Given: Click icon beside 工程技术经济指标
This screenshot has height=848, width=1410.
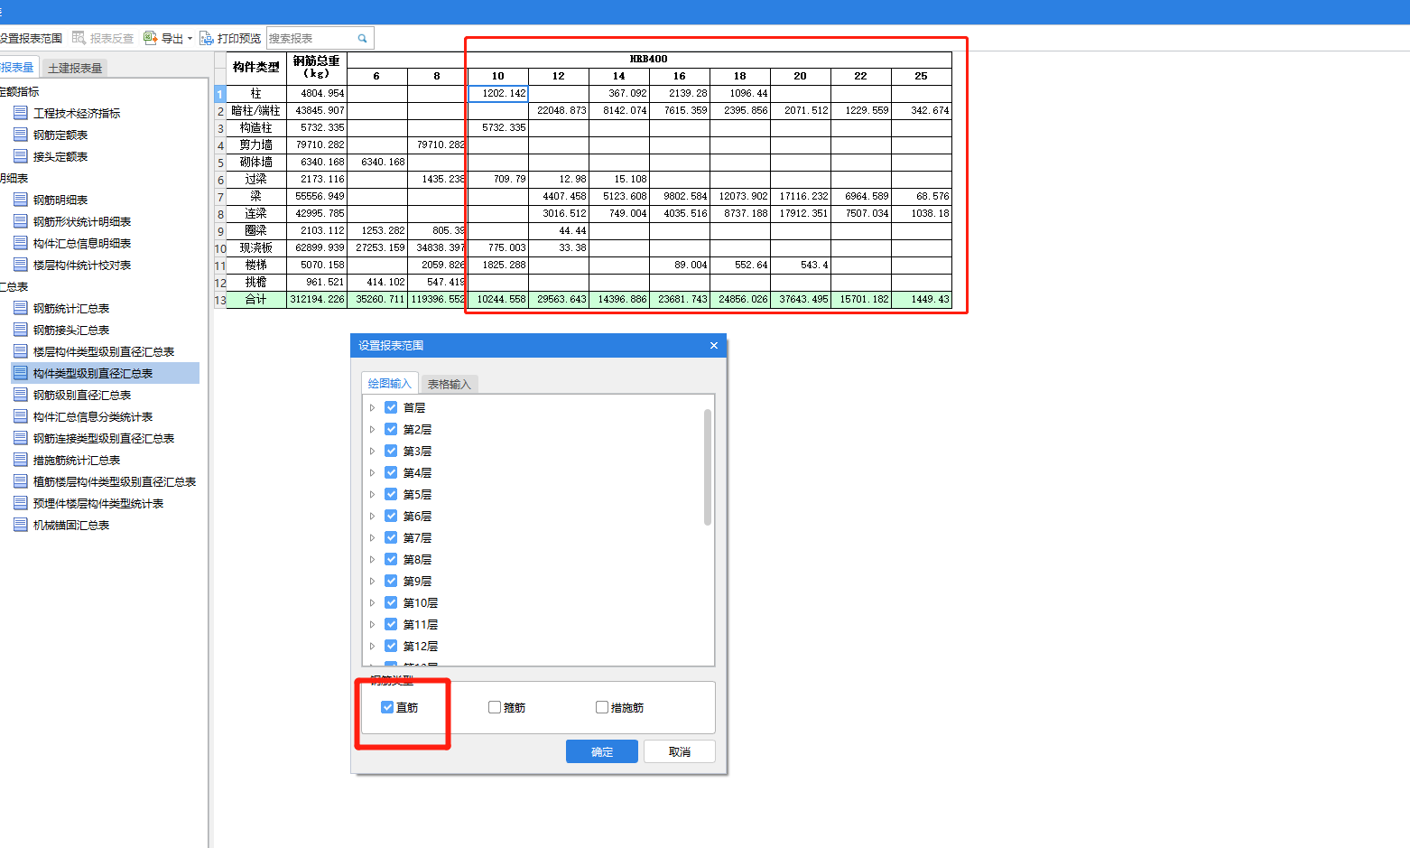Looking at the screenshot, I should pos(21,113).
